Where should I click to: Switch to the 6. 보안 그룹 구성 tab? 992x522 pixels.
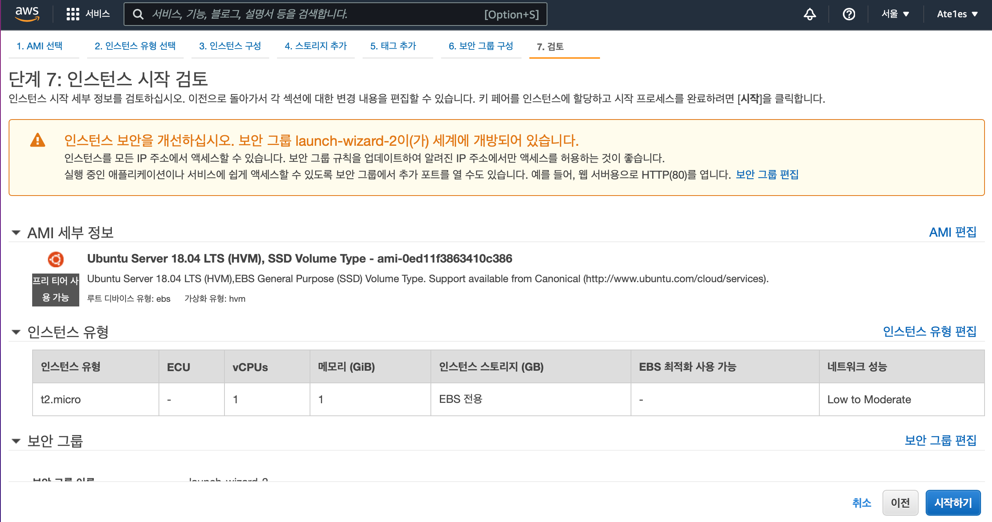point(481,46)
